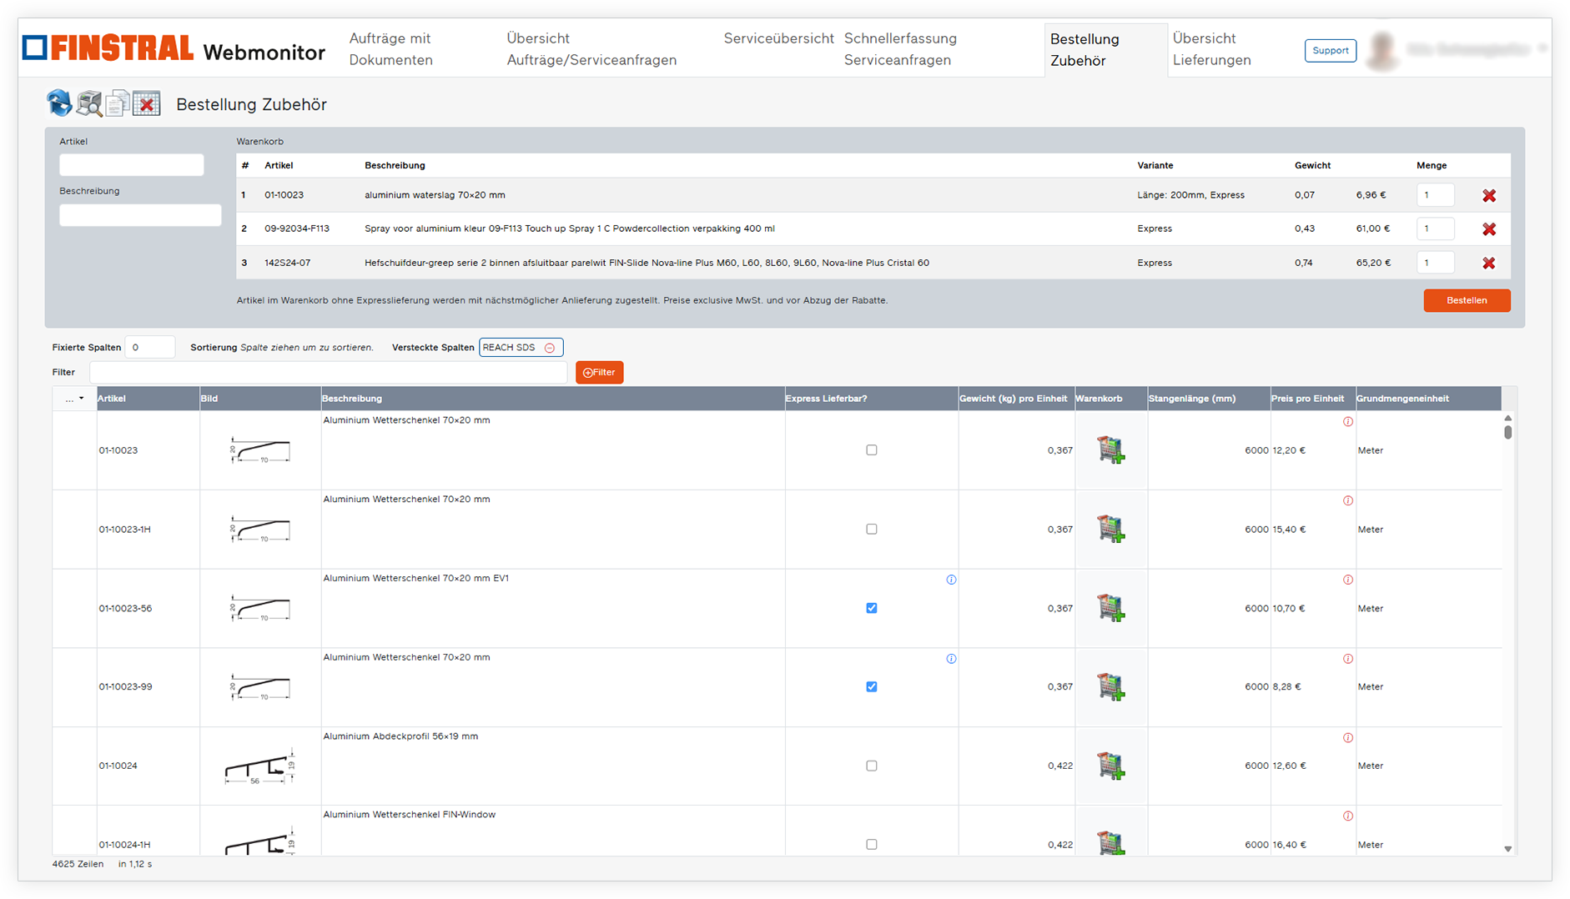
Task: Toggle express checkbox for article 01-10024
Action: pos(872,766)
